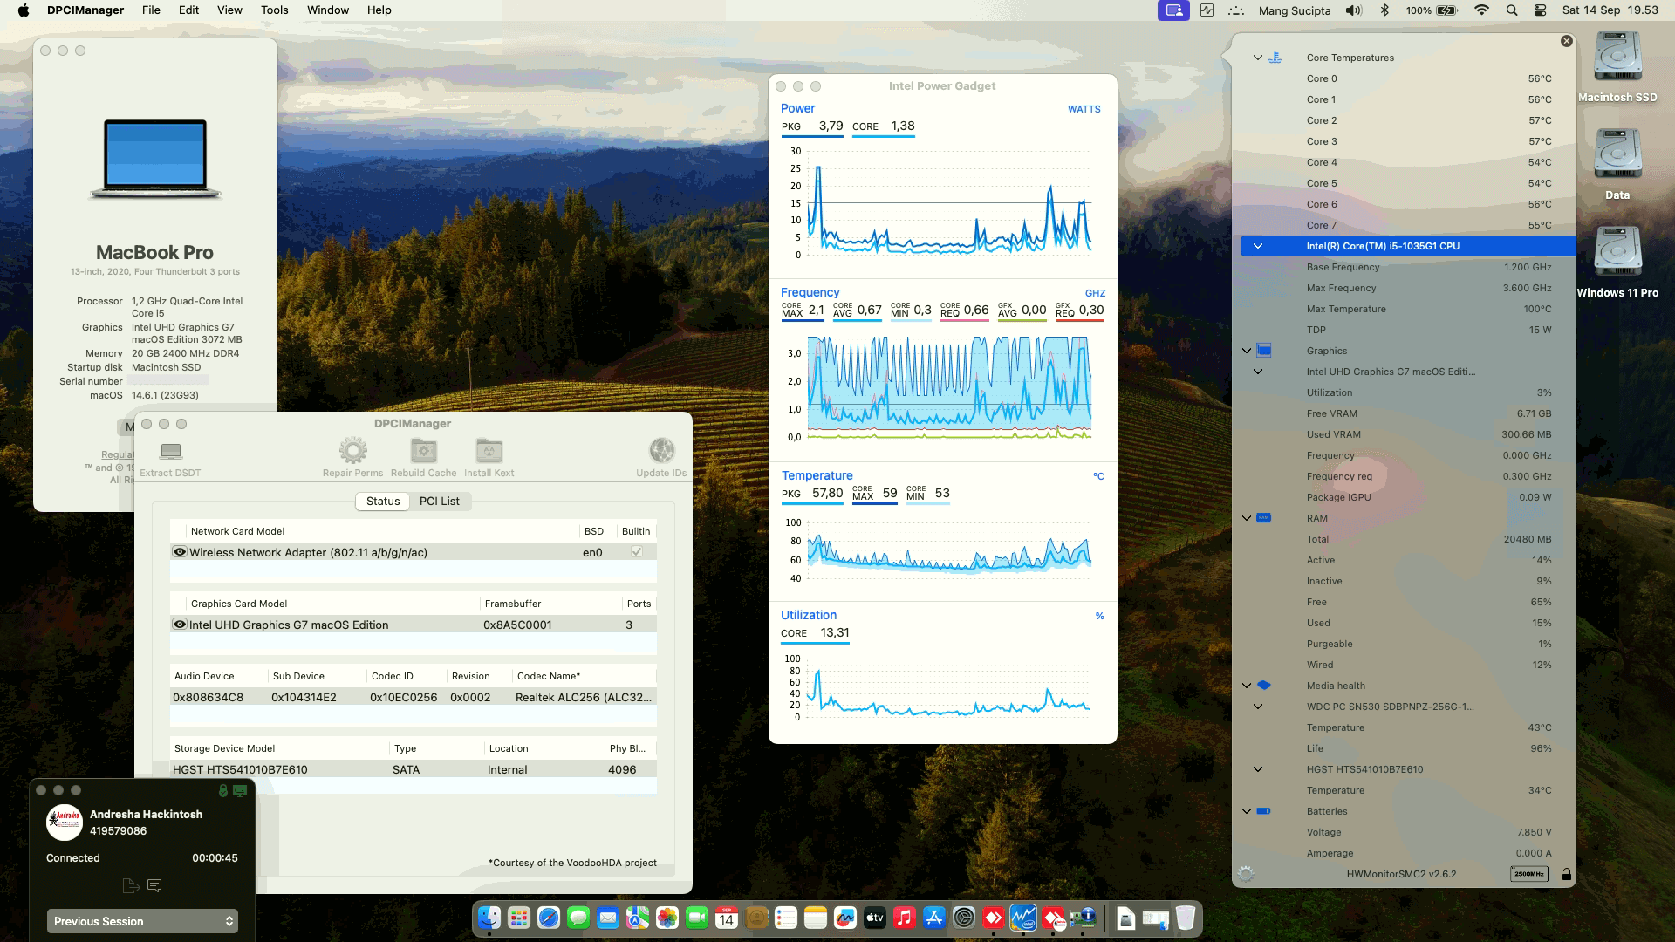Open Messages from the Dock
The height and width of the screenshot is (942, 1675).
pyautogui.click(x=578, y=918)
